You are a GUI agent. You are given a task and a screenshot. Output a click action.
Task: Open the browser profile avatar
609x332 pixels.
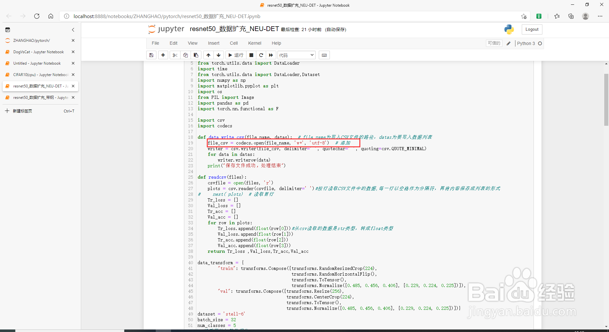(586, 16)
